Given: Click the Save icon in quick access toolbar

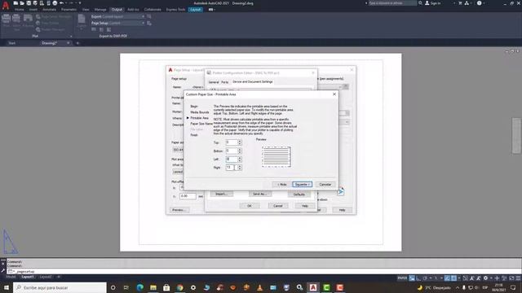Looking at the screenshot, I should coord(29,3).
